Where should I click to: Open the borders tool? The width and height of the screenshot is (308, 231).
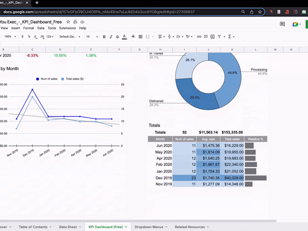point(140,37)
